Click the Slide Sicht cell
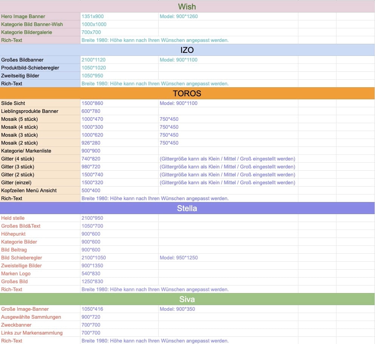375x344 pixels. point(40,103)
